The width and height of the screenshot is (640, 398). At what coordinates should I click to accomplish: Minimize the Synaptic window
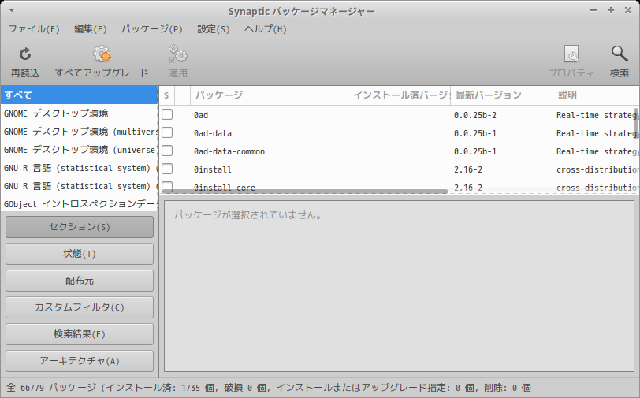tap(593, 10)
